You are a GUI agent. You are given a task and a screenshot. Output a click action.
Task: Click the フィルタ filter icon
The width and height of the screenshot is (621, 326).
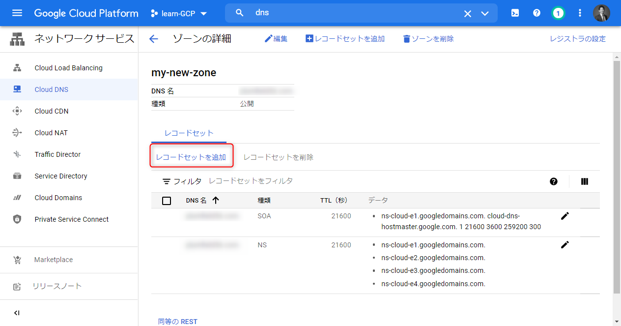pyautogui.click(x=167, y=181)
